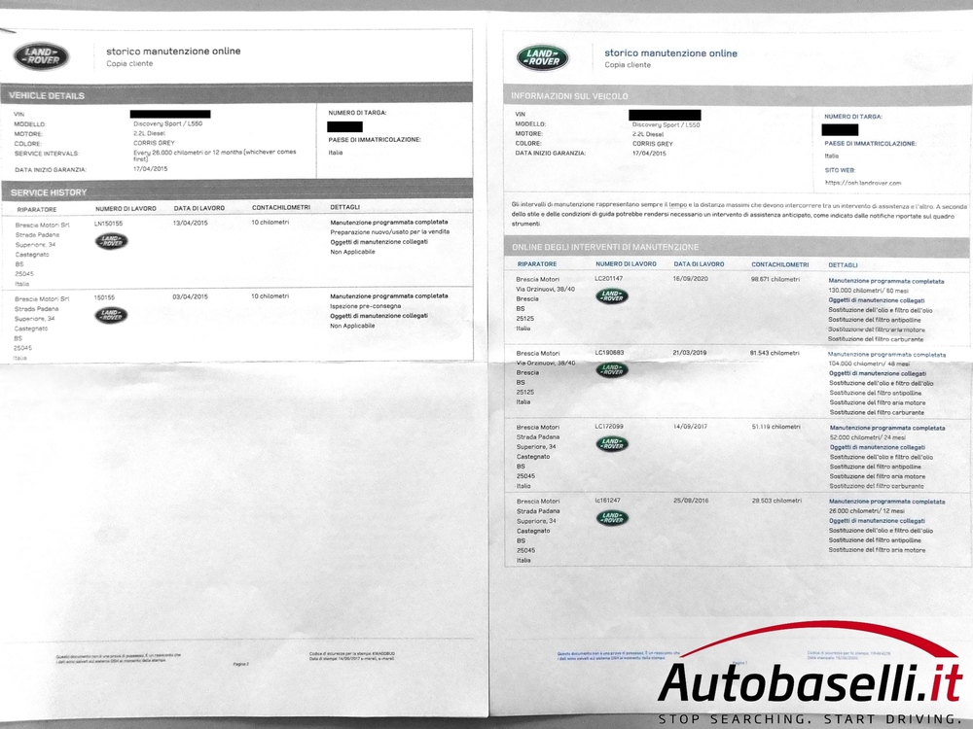Click the work date '13/04/2015'
Image resolution: width=973 pixels, height=729 pixels.
191,223
